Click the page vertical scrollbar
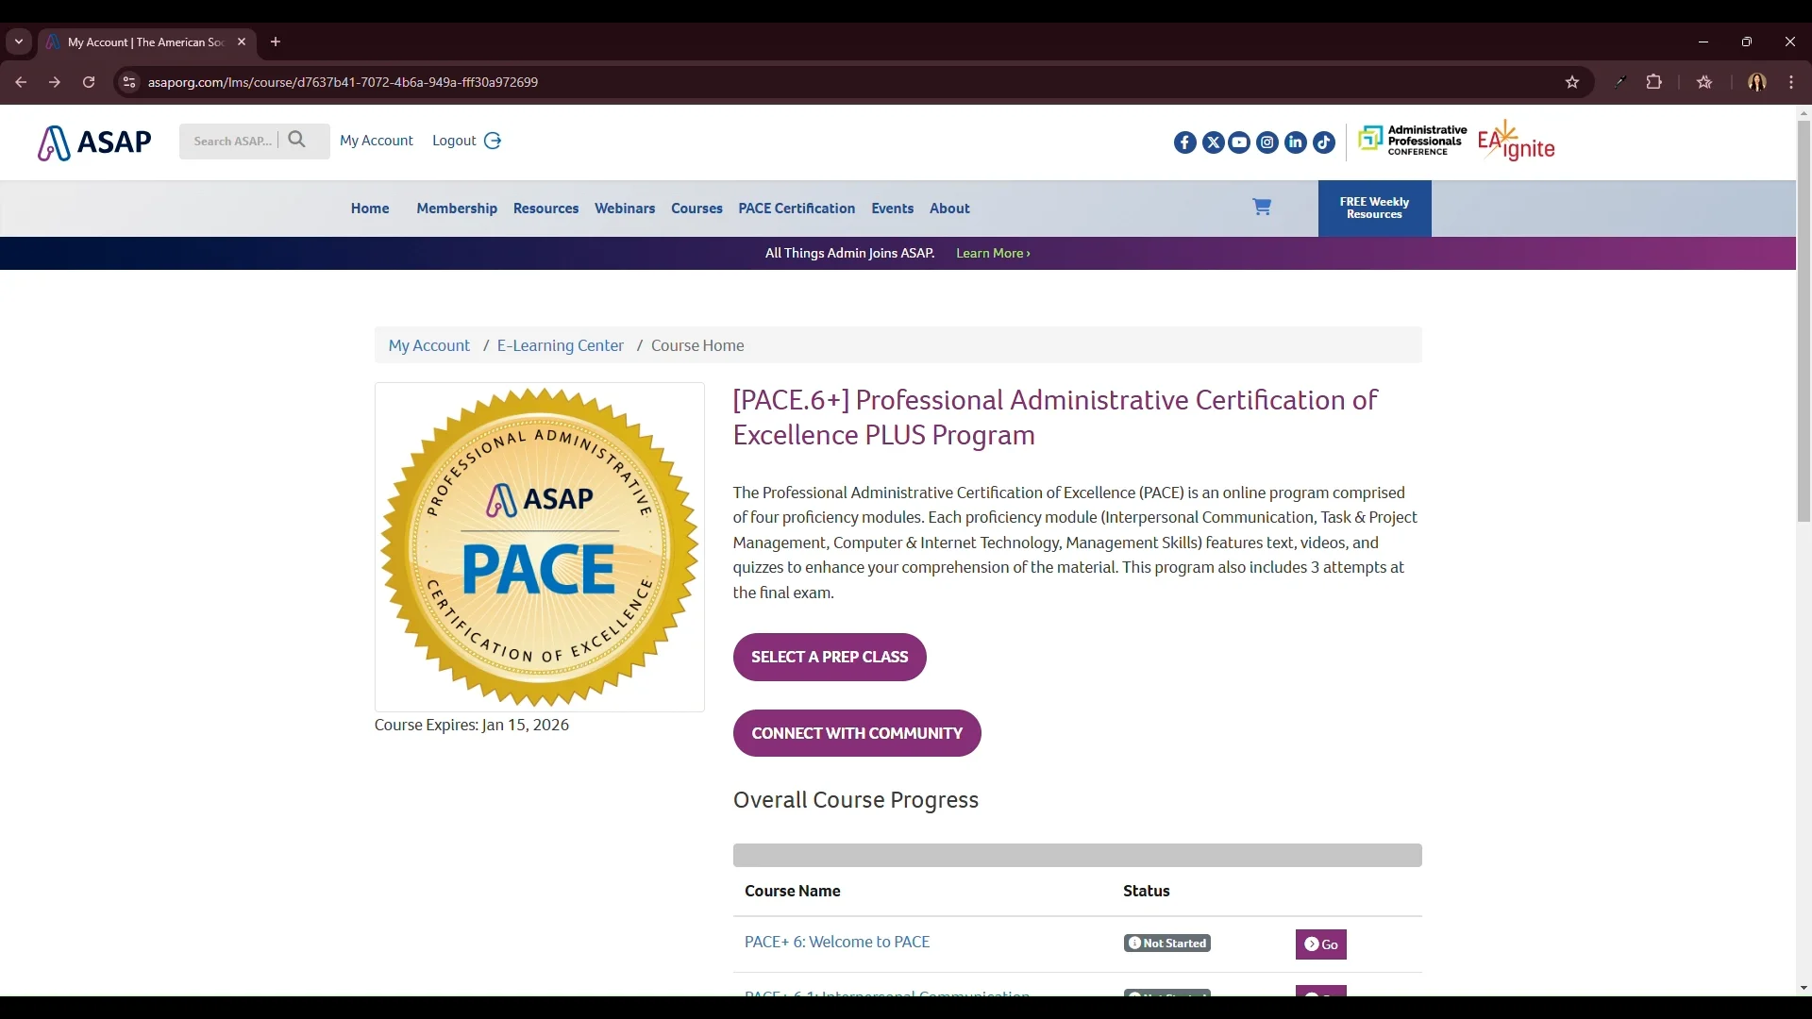The width and height of the screenshot is (1812, 1019). pos(1804,321)
